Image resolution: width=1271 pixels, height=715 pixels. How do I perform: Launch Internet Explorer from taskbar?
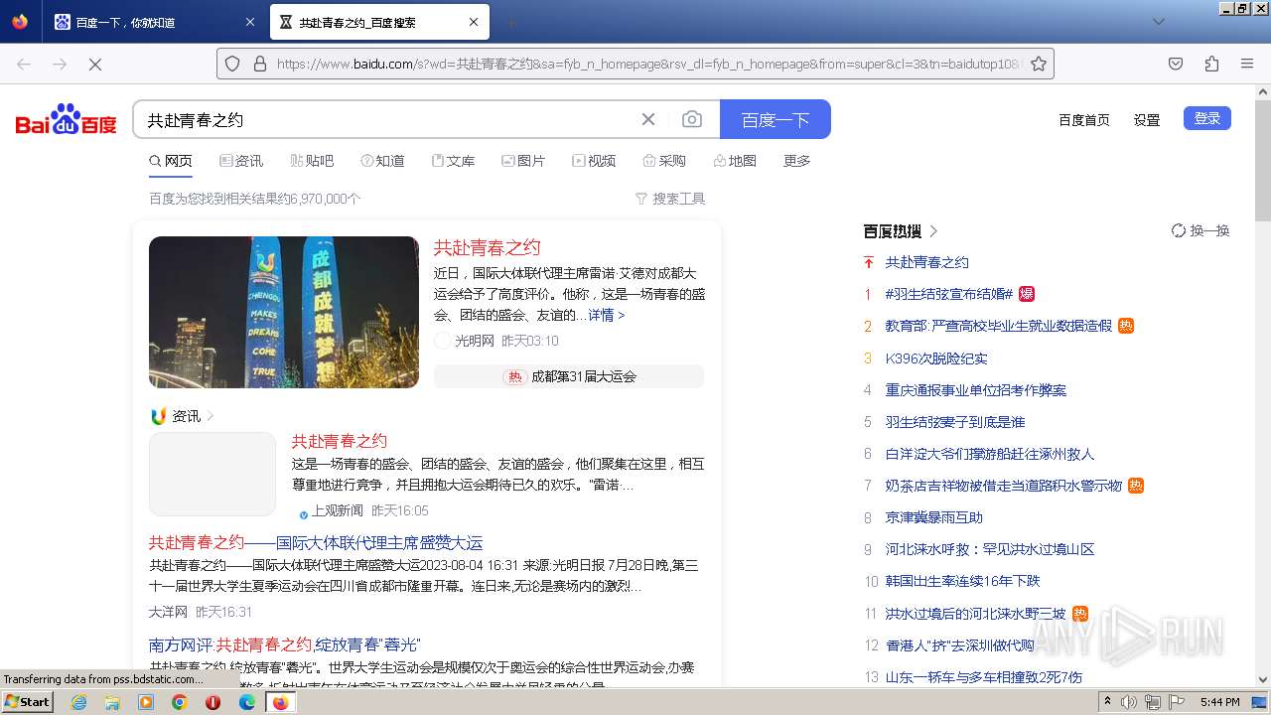click(78, 702)
